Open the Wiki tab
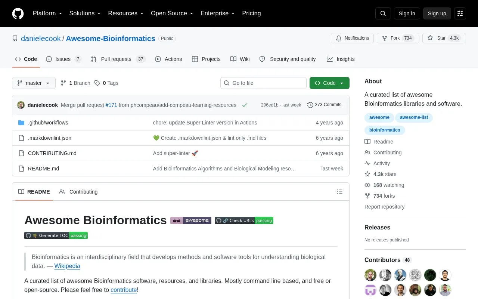Viewport: 478px width, 299px height. tap(240, 59)
